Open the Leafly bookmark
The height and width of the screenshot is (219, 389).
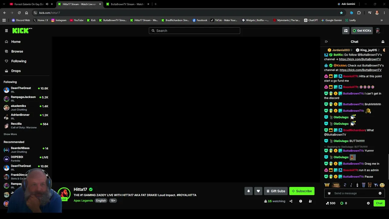(350, 20)
